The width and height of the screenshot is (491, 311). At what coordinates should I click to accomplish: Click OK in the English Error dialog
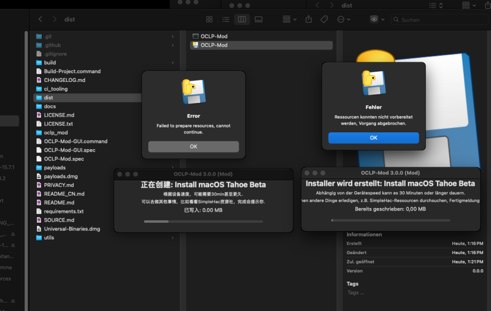click(193, 147)
